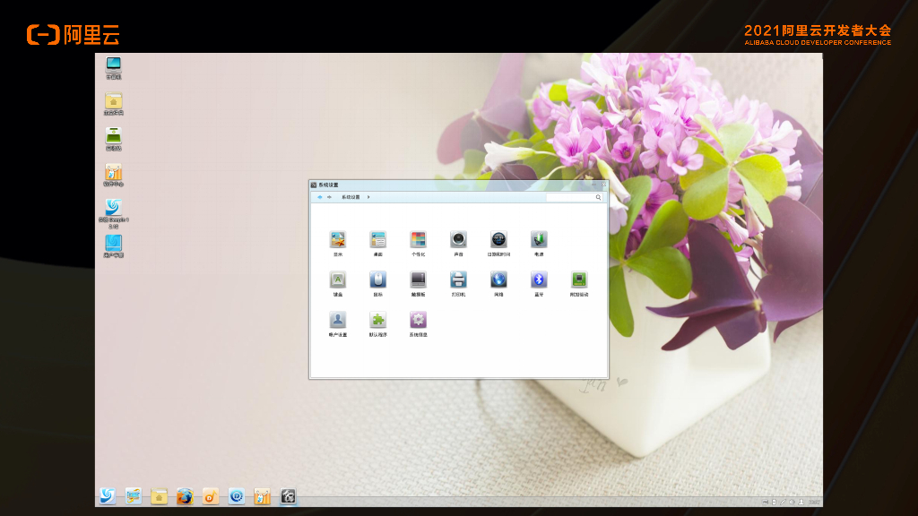This screenshot has height=516, width=918.
Task: Open the Display (显示) settings icon
Action: tap(338, 240)
